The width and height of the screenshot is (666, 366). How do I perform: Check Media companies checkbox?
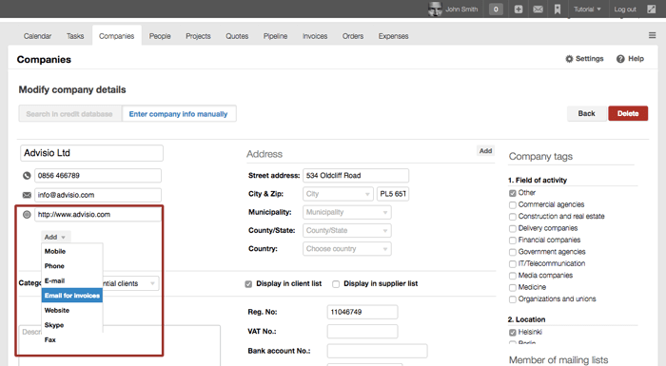click(x=513, y=276)
